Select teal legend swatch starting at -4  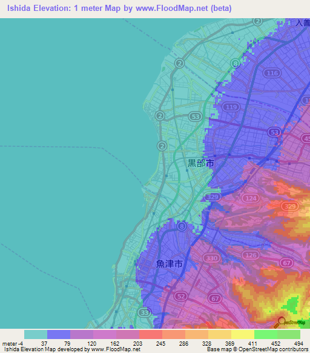click(x=36, y=334)
